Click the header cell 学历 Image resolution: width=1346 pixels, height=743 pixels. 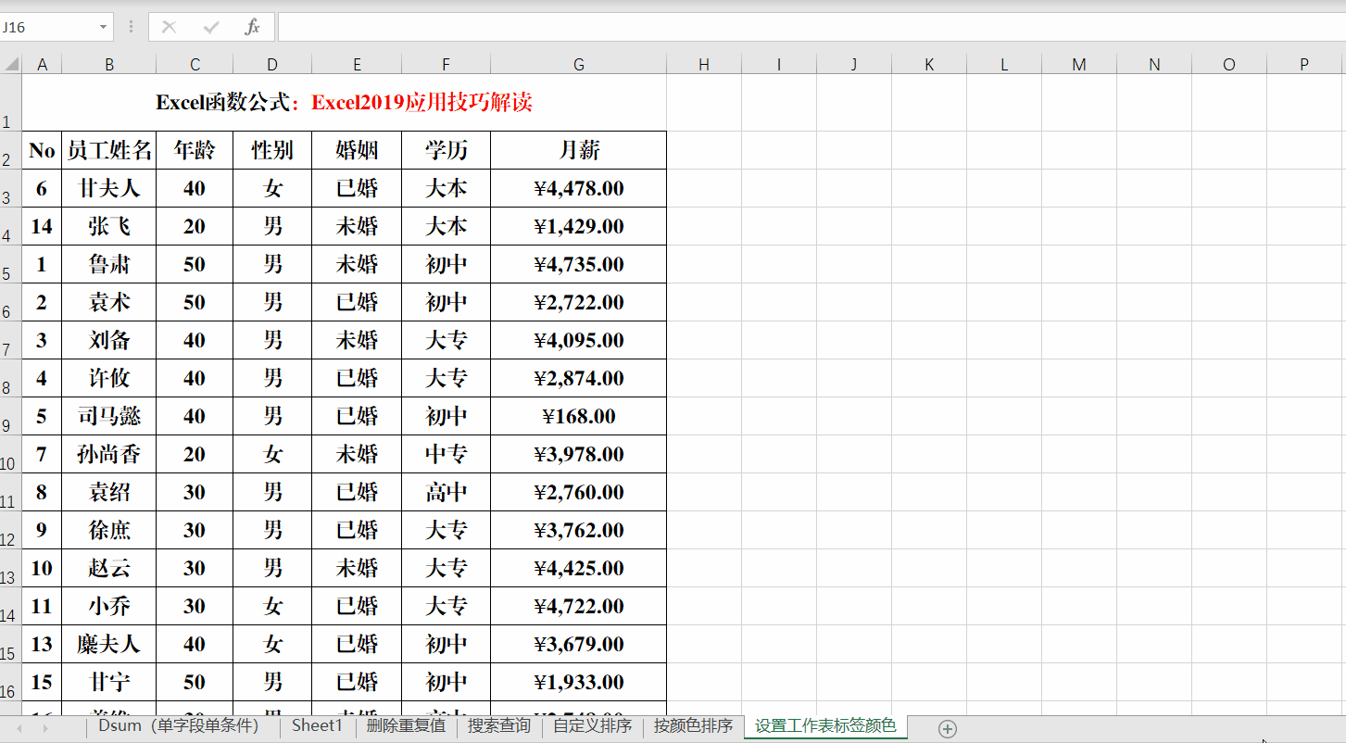pyautogui.click(x=446, y=150)
